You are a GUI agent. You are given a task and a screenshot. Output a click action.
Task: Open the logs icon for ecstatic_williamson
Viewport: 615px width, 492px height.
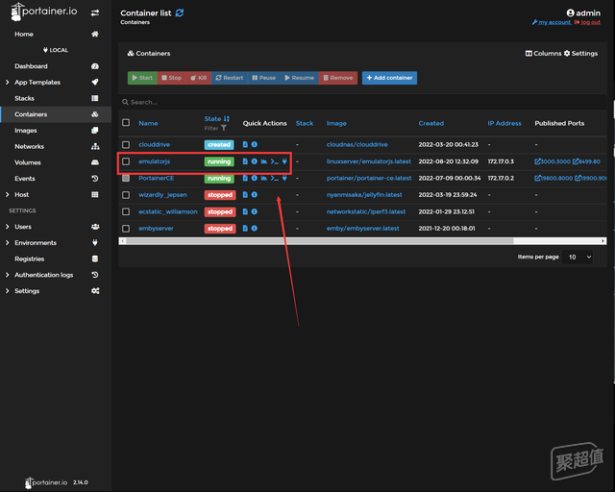[x=245, y=211]
